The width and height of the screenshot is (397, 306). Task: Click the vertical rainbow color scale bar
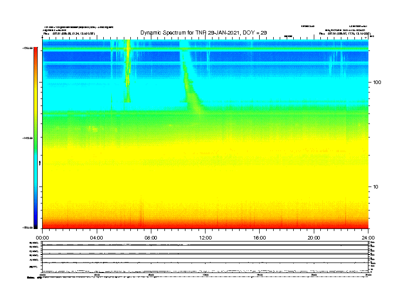click(x=36, y=138)
